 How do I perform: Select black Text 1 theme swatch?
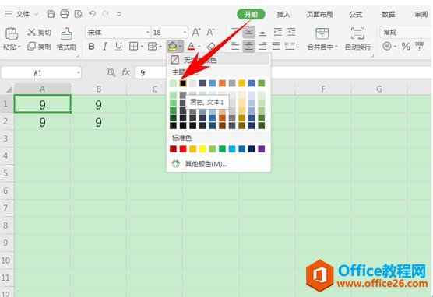click(x=183, y=83)
